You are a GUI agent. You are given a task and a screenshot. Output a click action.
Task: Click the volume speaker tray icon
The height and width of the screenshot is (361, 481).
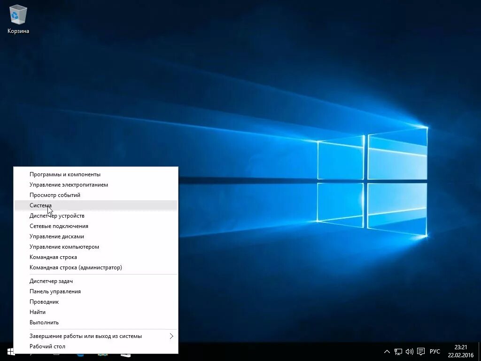(409, 352)
